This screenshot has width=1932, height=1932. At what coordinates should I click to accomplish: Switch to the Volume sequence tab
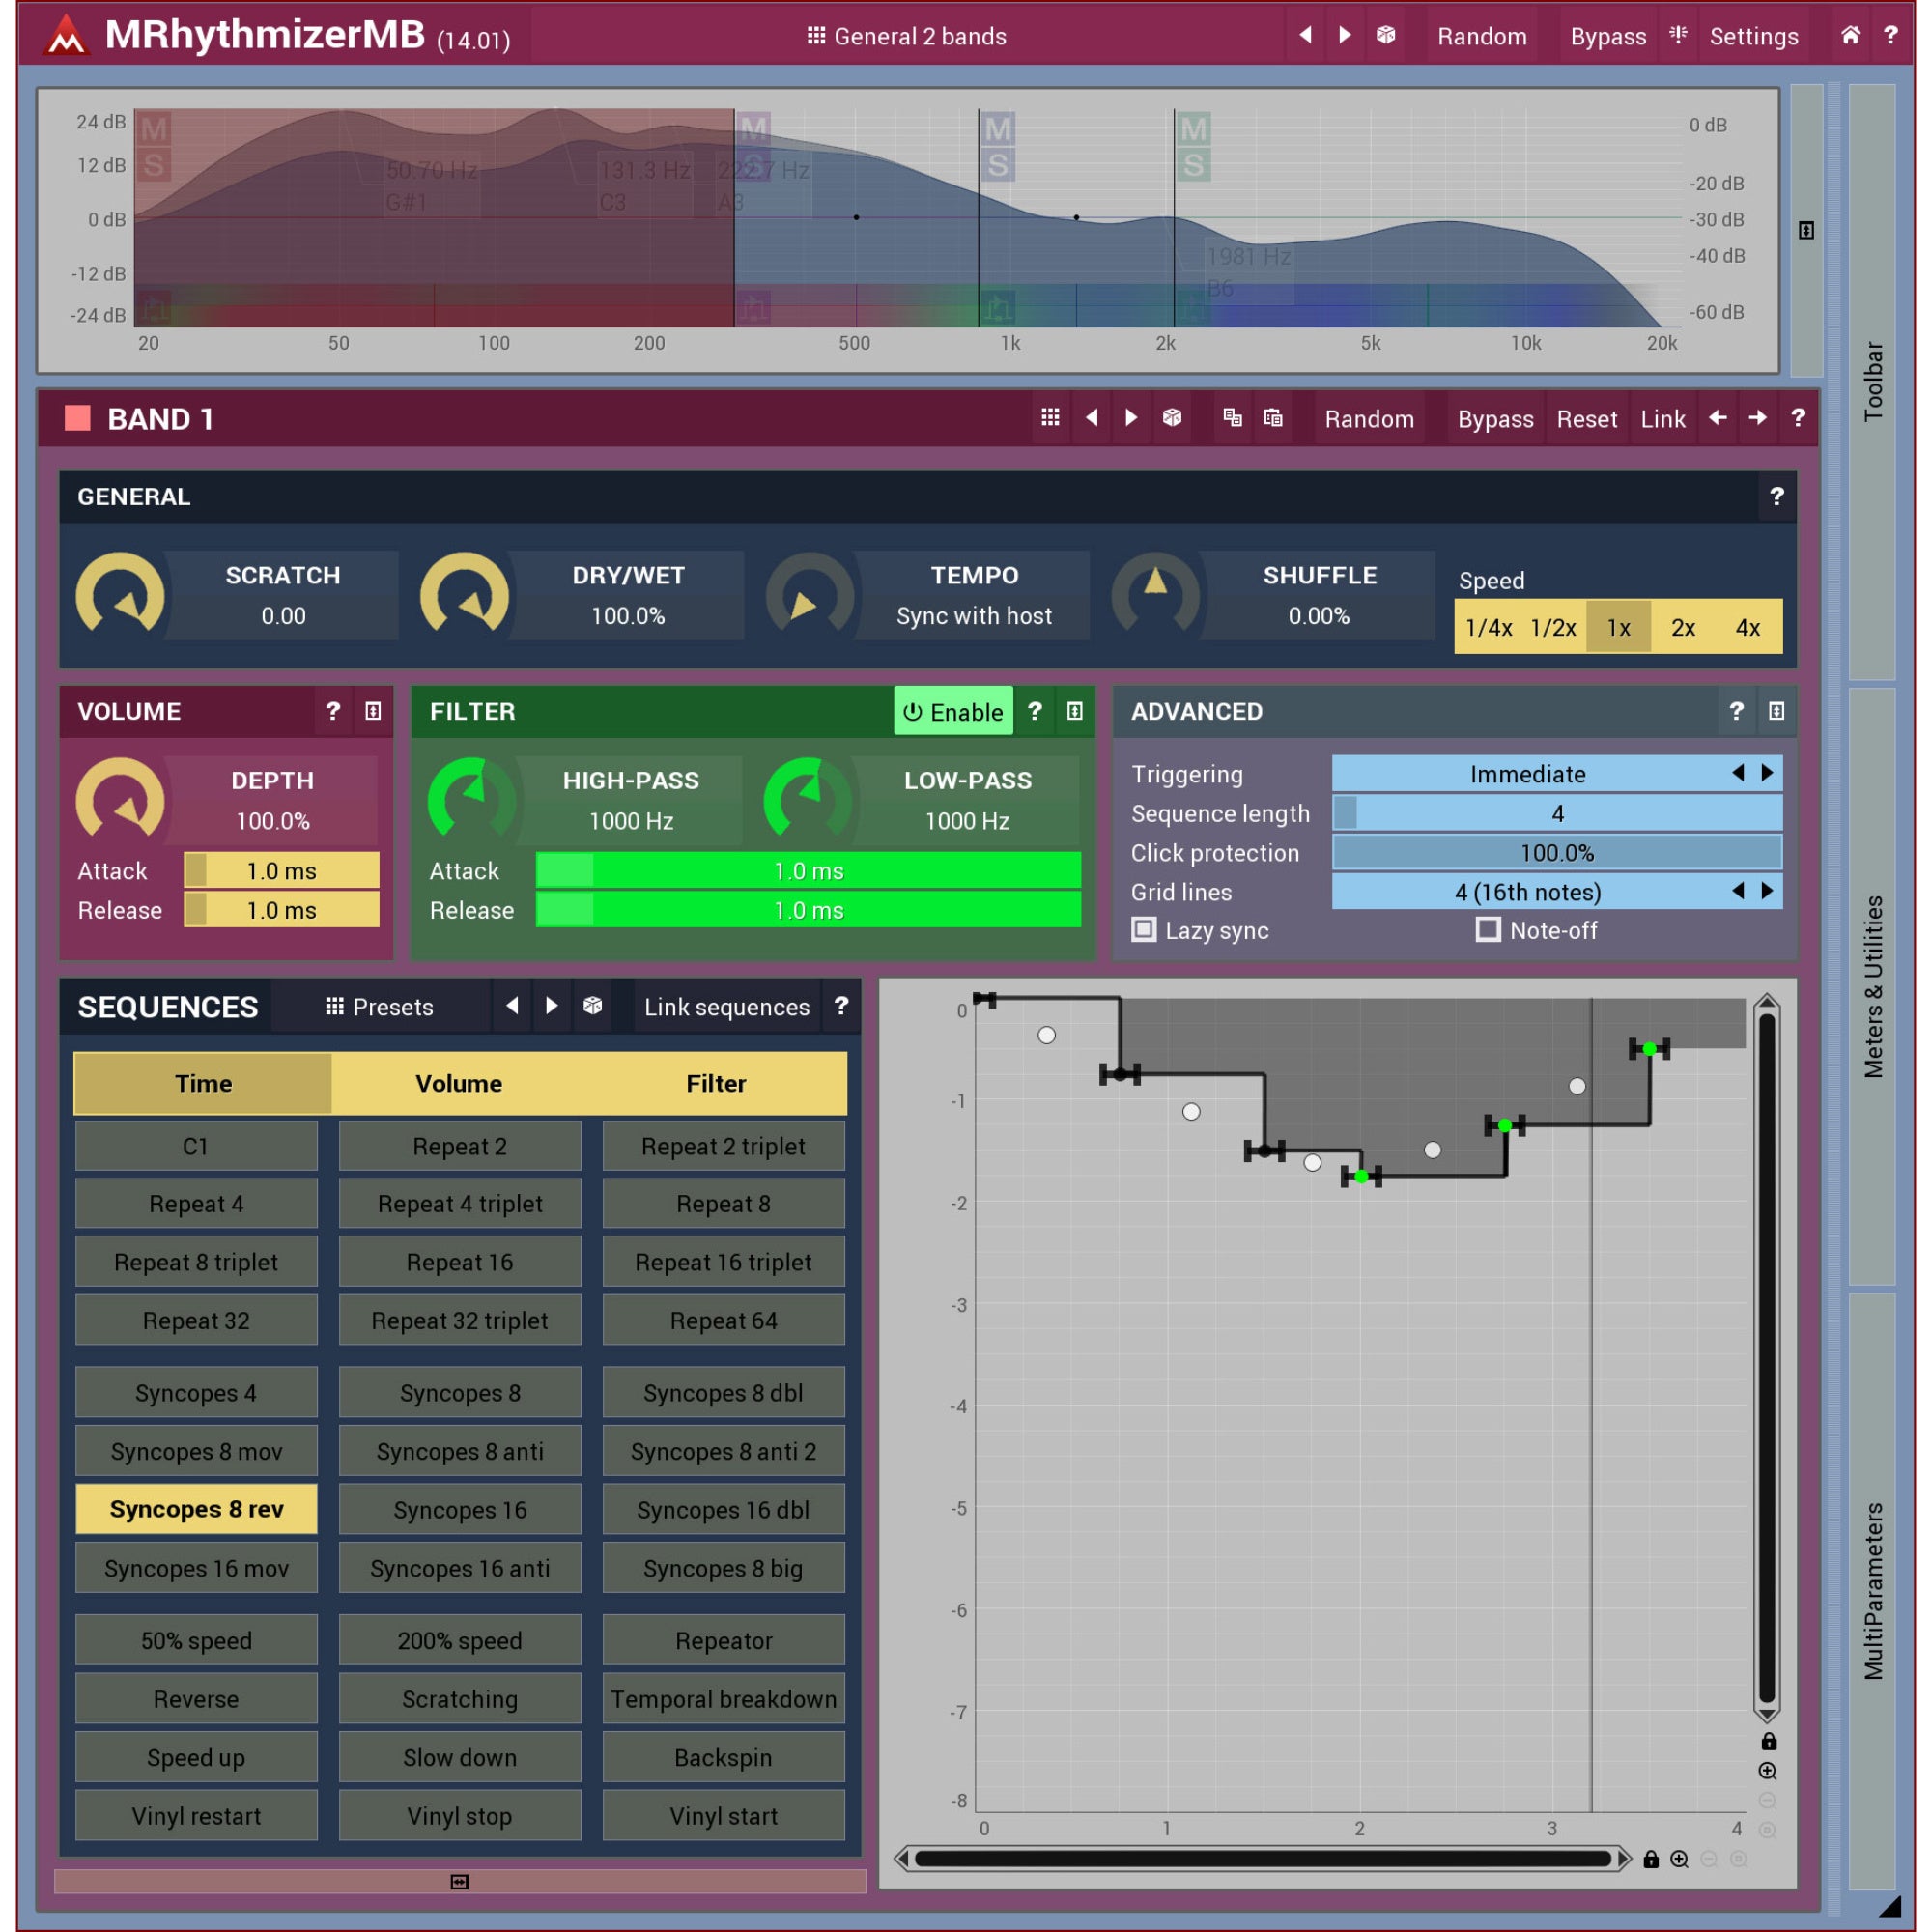coord(459,1083)
